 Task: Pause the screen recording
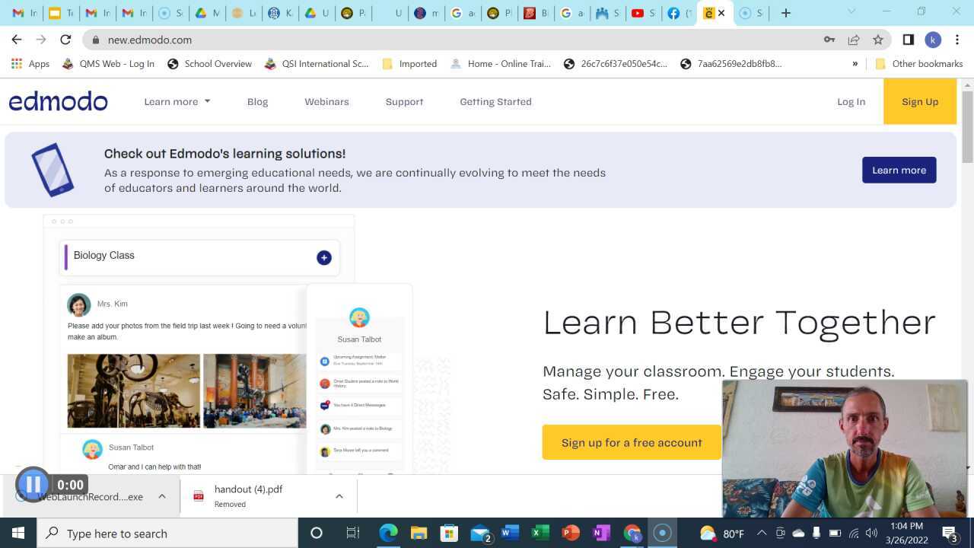33,484
